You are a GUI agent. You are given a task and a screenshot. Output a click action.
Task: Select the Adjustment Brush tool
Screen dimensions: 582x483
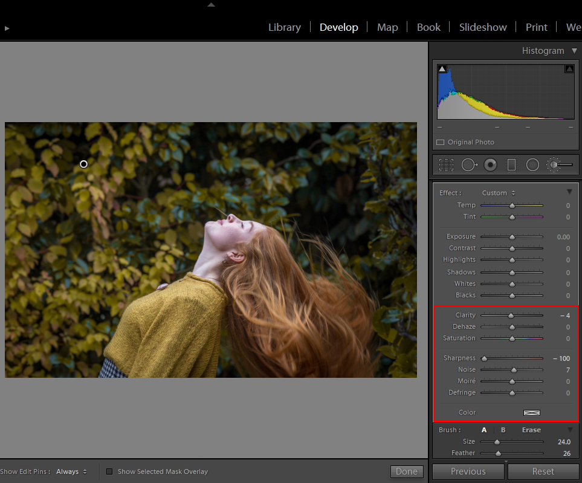click(x=560, y=165)
